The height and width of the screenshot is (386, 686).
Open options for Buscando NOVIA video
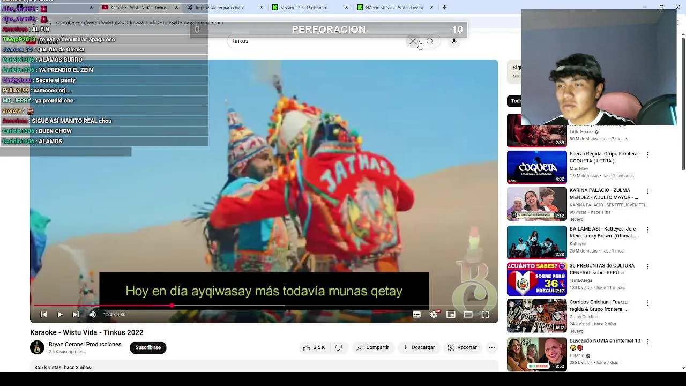pos(647,342)
